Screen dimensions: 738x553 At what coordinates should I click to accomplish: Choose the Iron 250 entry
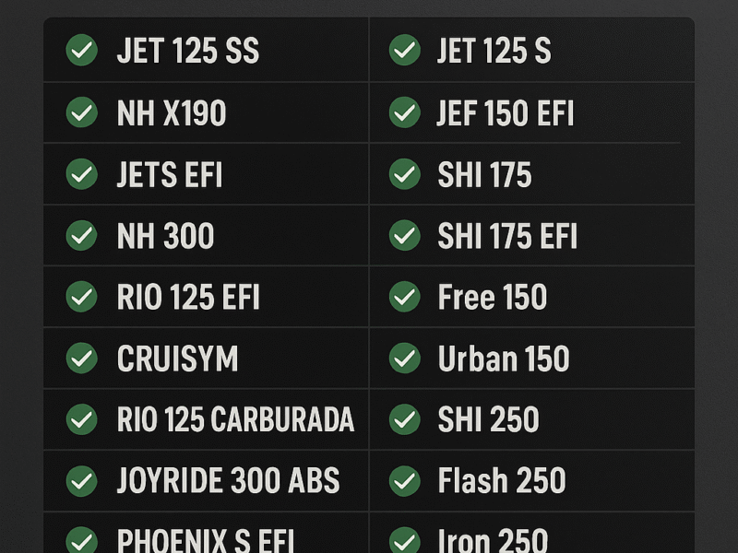493,540
